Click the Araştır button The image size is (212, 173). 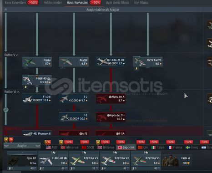pos(22,146)
